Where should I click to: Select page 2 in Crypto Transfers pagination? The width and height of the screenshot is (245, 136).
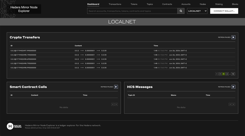click(x=227, y=74)
